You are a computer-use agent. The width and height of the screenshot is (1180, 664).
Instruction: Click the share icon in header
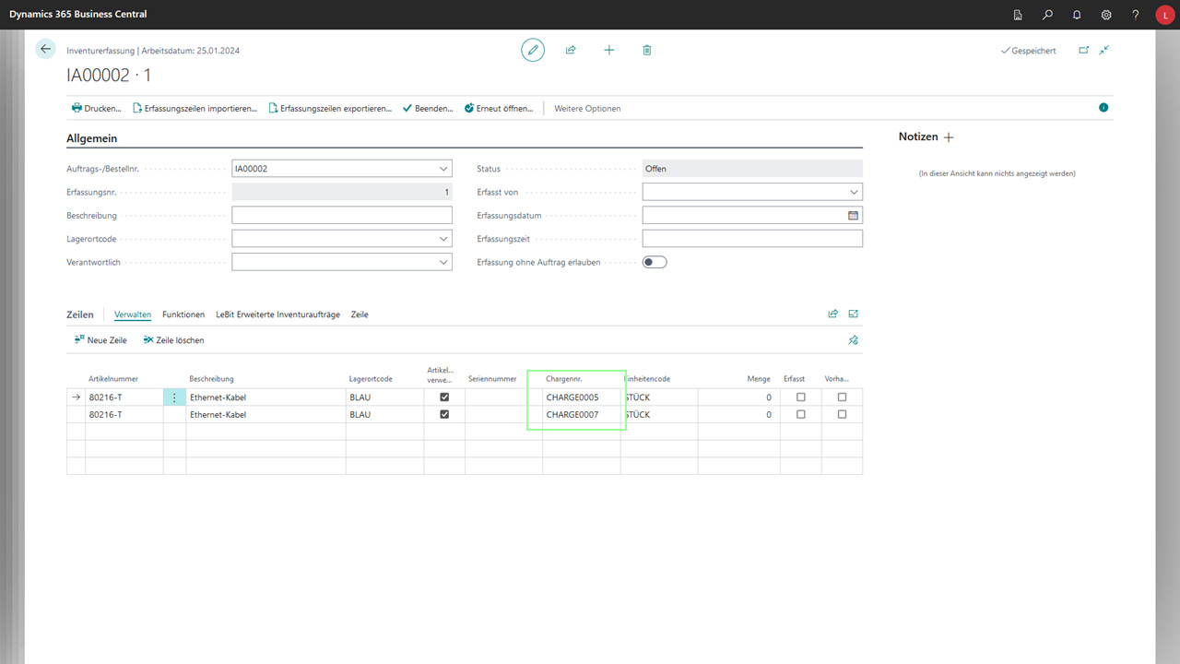571,50
